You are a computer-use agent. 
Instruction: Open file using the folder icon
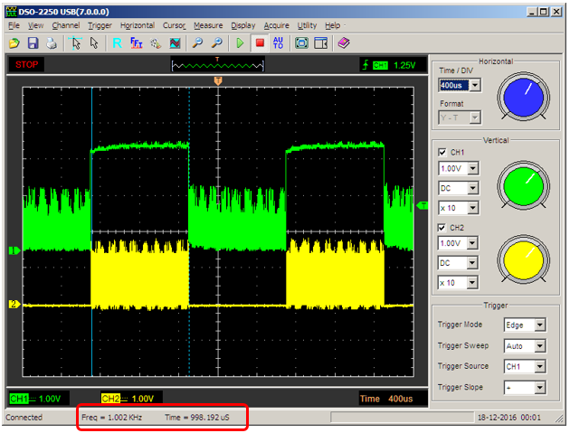(14, 43)
